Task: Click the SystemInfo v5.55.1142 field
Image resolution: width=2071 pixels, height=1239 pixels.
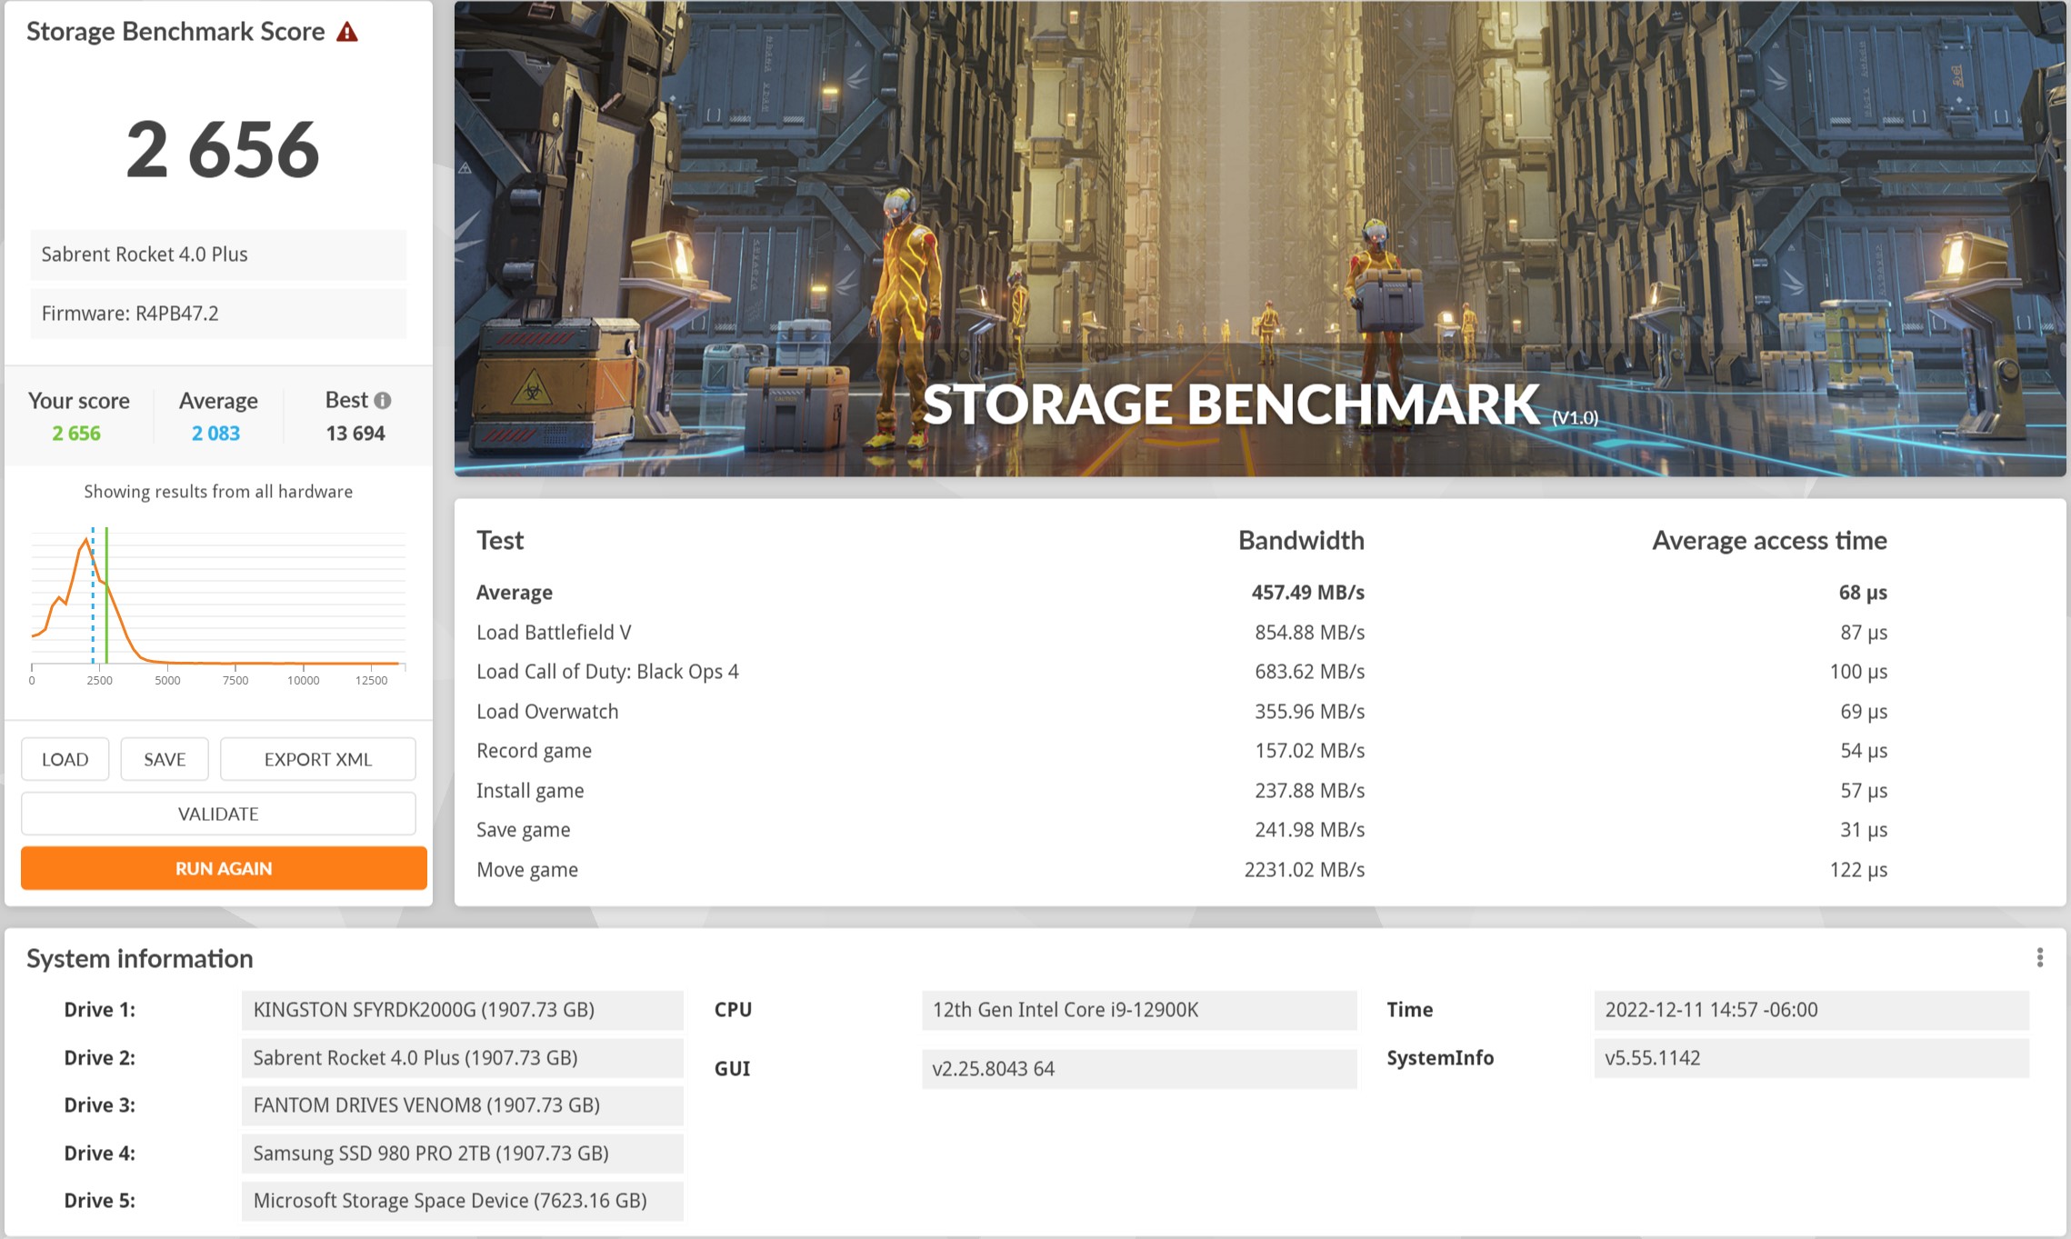Action: tap(1810, 1058)
